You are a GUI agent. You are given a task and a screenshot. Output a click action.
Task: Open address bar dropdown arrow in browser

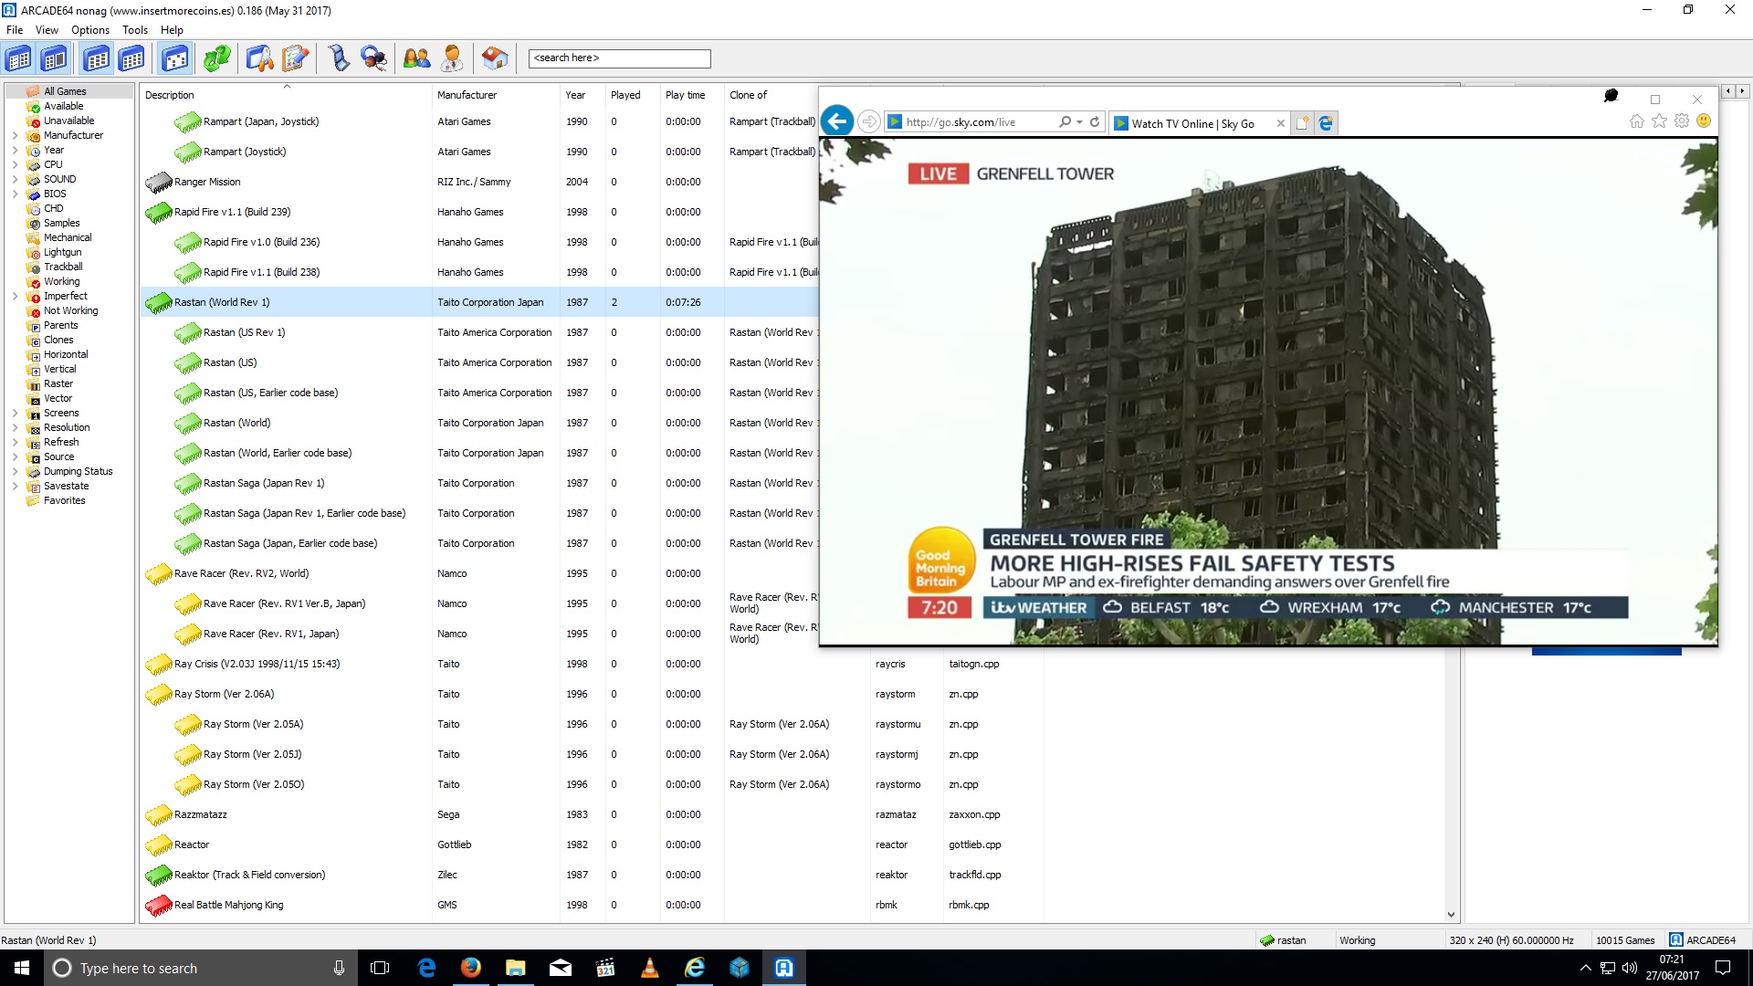click(1079, 121)
